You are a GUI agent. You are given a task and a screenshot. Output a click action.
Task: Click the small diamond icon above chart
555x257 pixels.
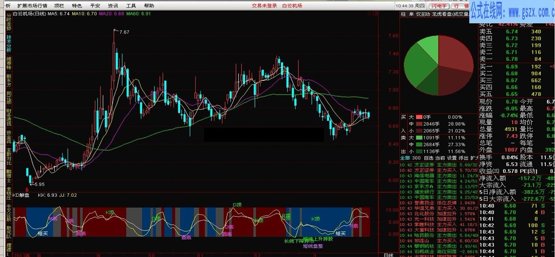tap(369, 14)
